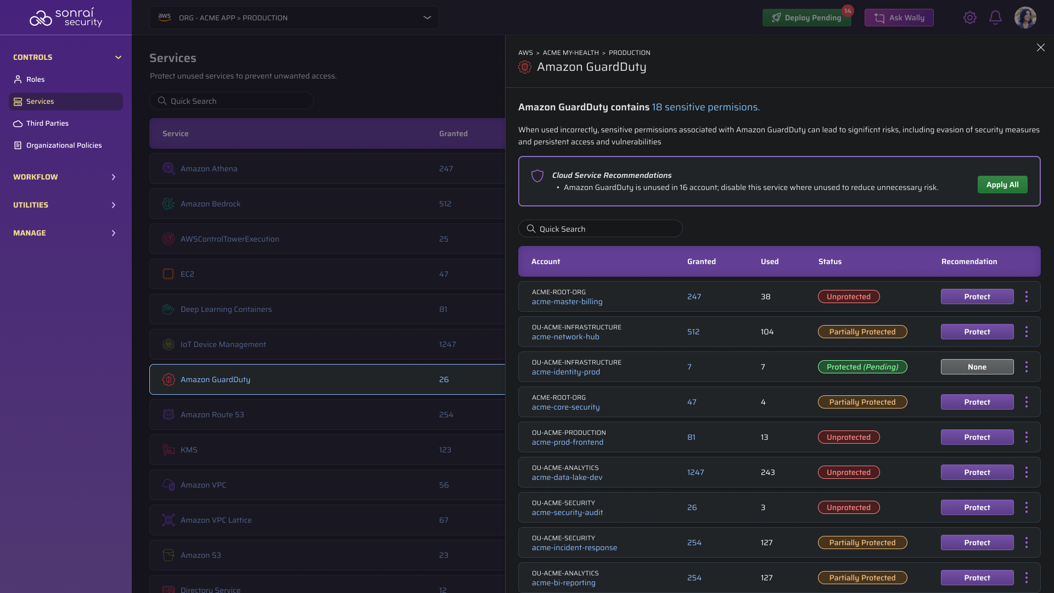Open more options for acme-incident-response

click(1027, 542)
